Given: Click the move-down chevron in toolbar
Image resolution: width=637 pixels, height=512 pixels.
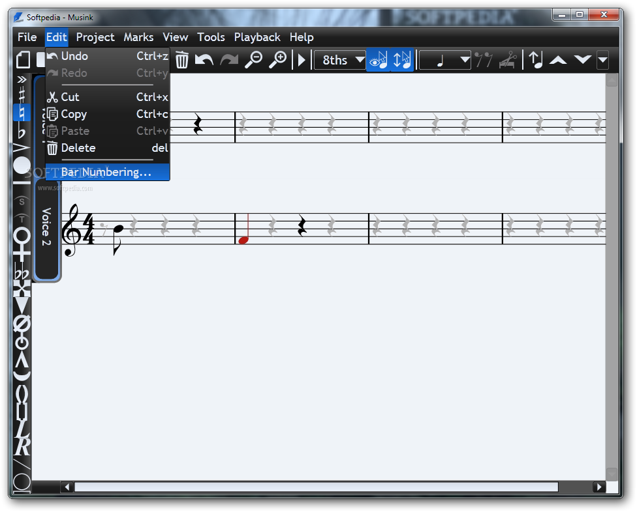Looking at the screenshot, I should tap(583, 60).
